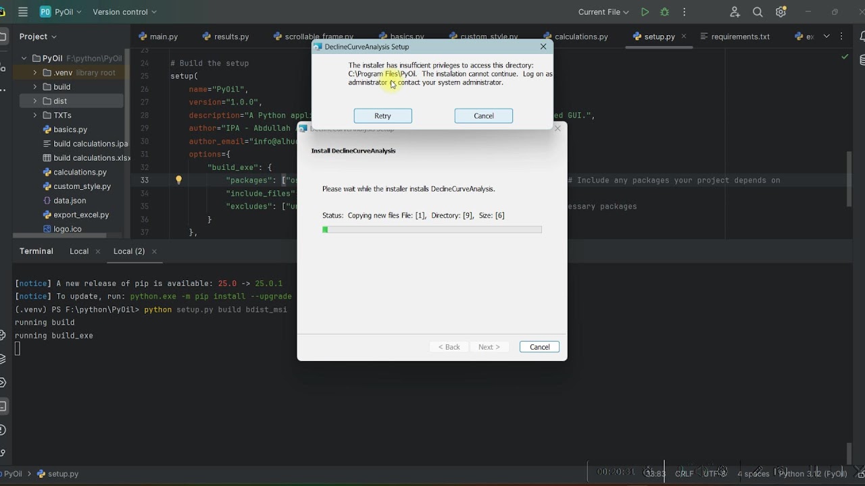865x486 pixels.
Task: Open the Version control dropdown
Action: pos(124,11)
